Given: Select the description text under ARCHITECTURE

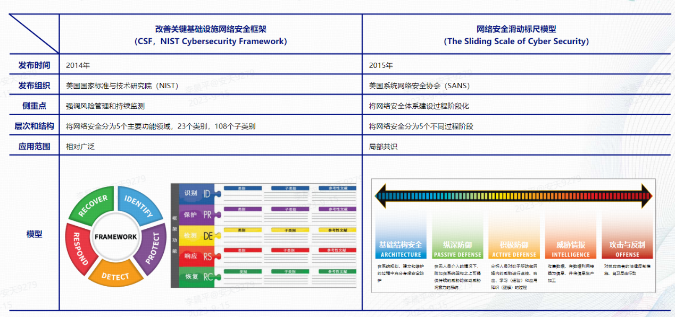Looking at the screenshot, I should coord(401,272).
